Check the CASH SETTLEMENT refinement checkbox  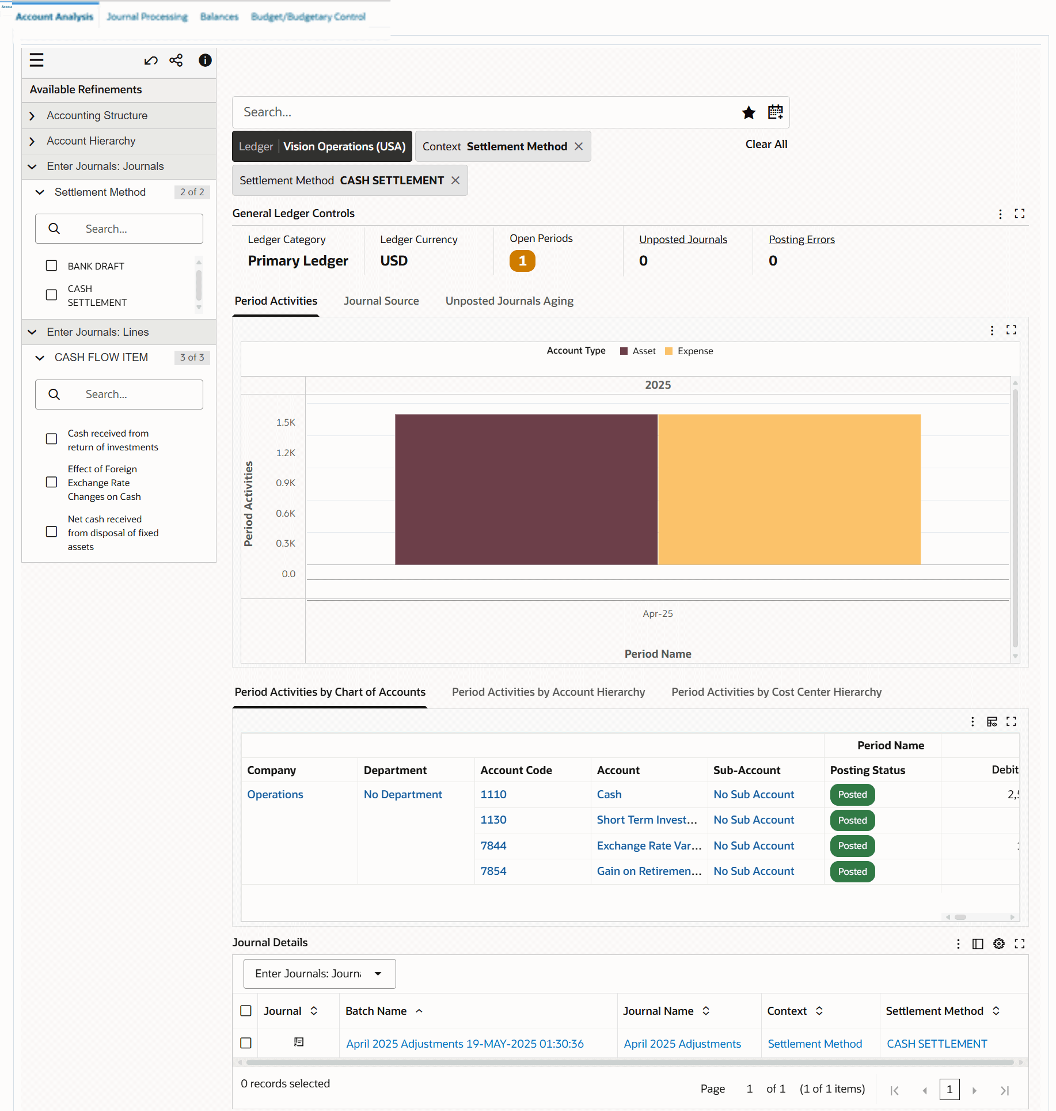pos(52,295)
